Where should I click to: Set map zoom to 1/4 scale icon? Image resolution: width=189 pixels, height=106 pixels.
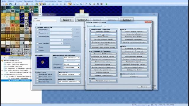(77, 4)
